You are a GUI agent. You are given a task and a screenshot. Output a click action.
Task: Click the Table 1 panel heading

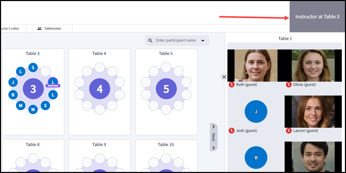pyautogui.click(x=285, y=38)
